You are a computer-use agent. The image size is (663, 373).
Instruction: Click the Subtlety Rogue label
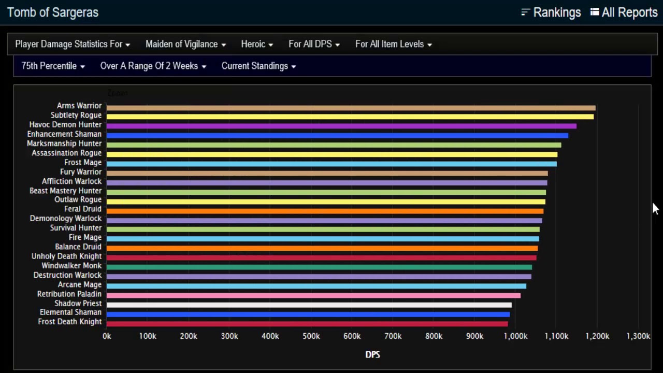pyautogui.click(x=76, y=115)
